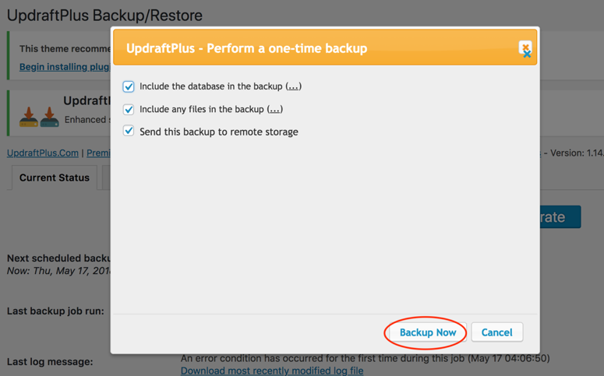Open the Premium link

tap(98, 153)
